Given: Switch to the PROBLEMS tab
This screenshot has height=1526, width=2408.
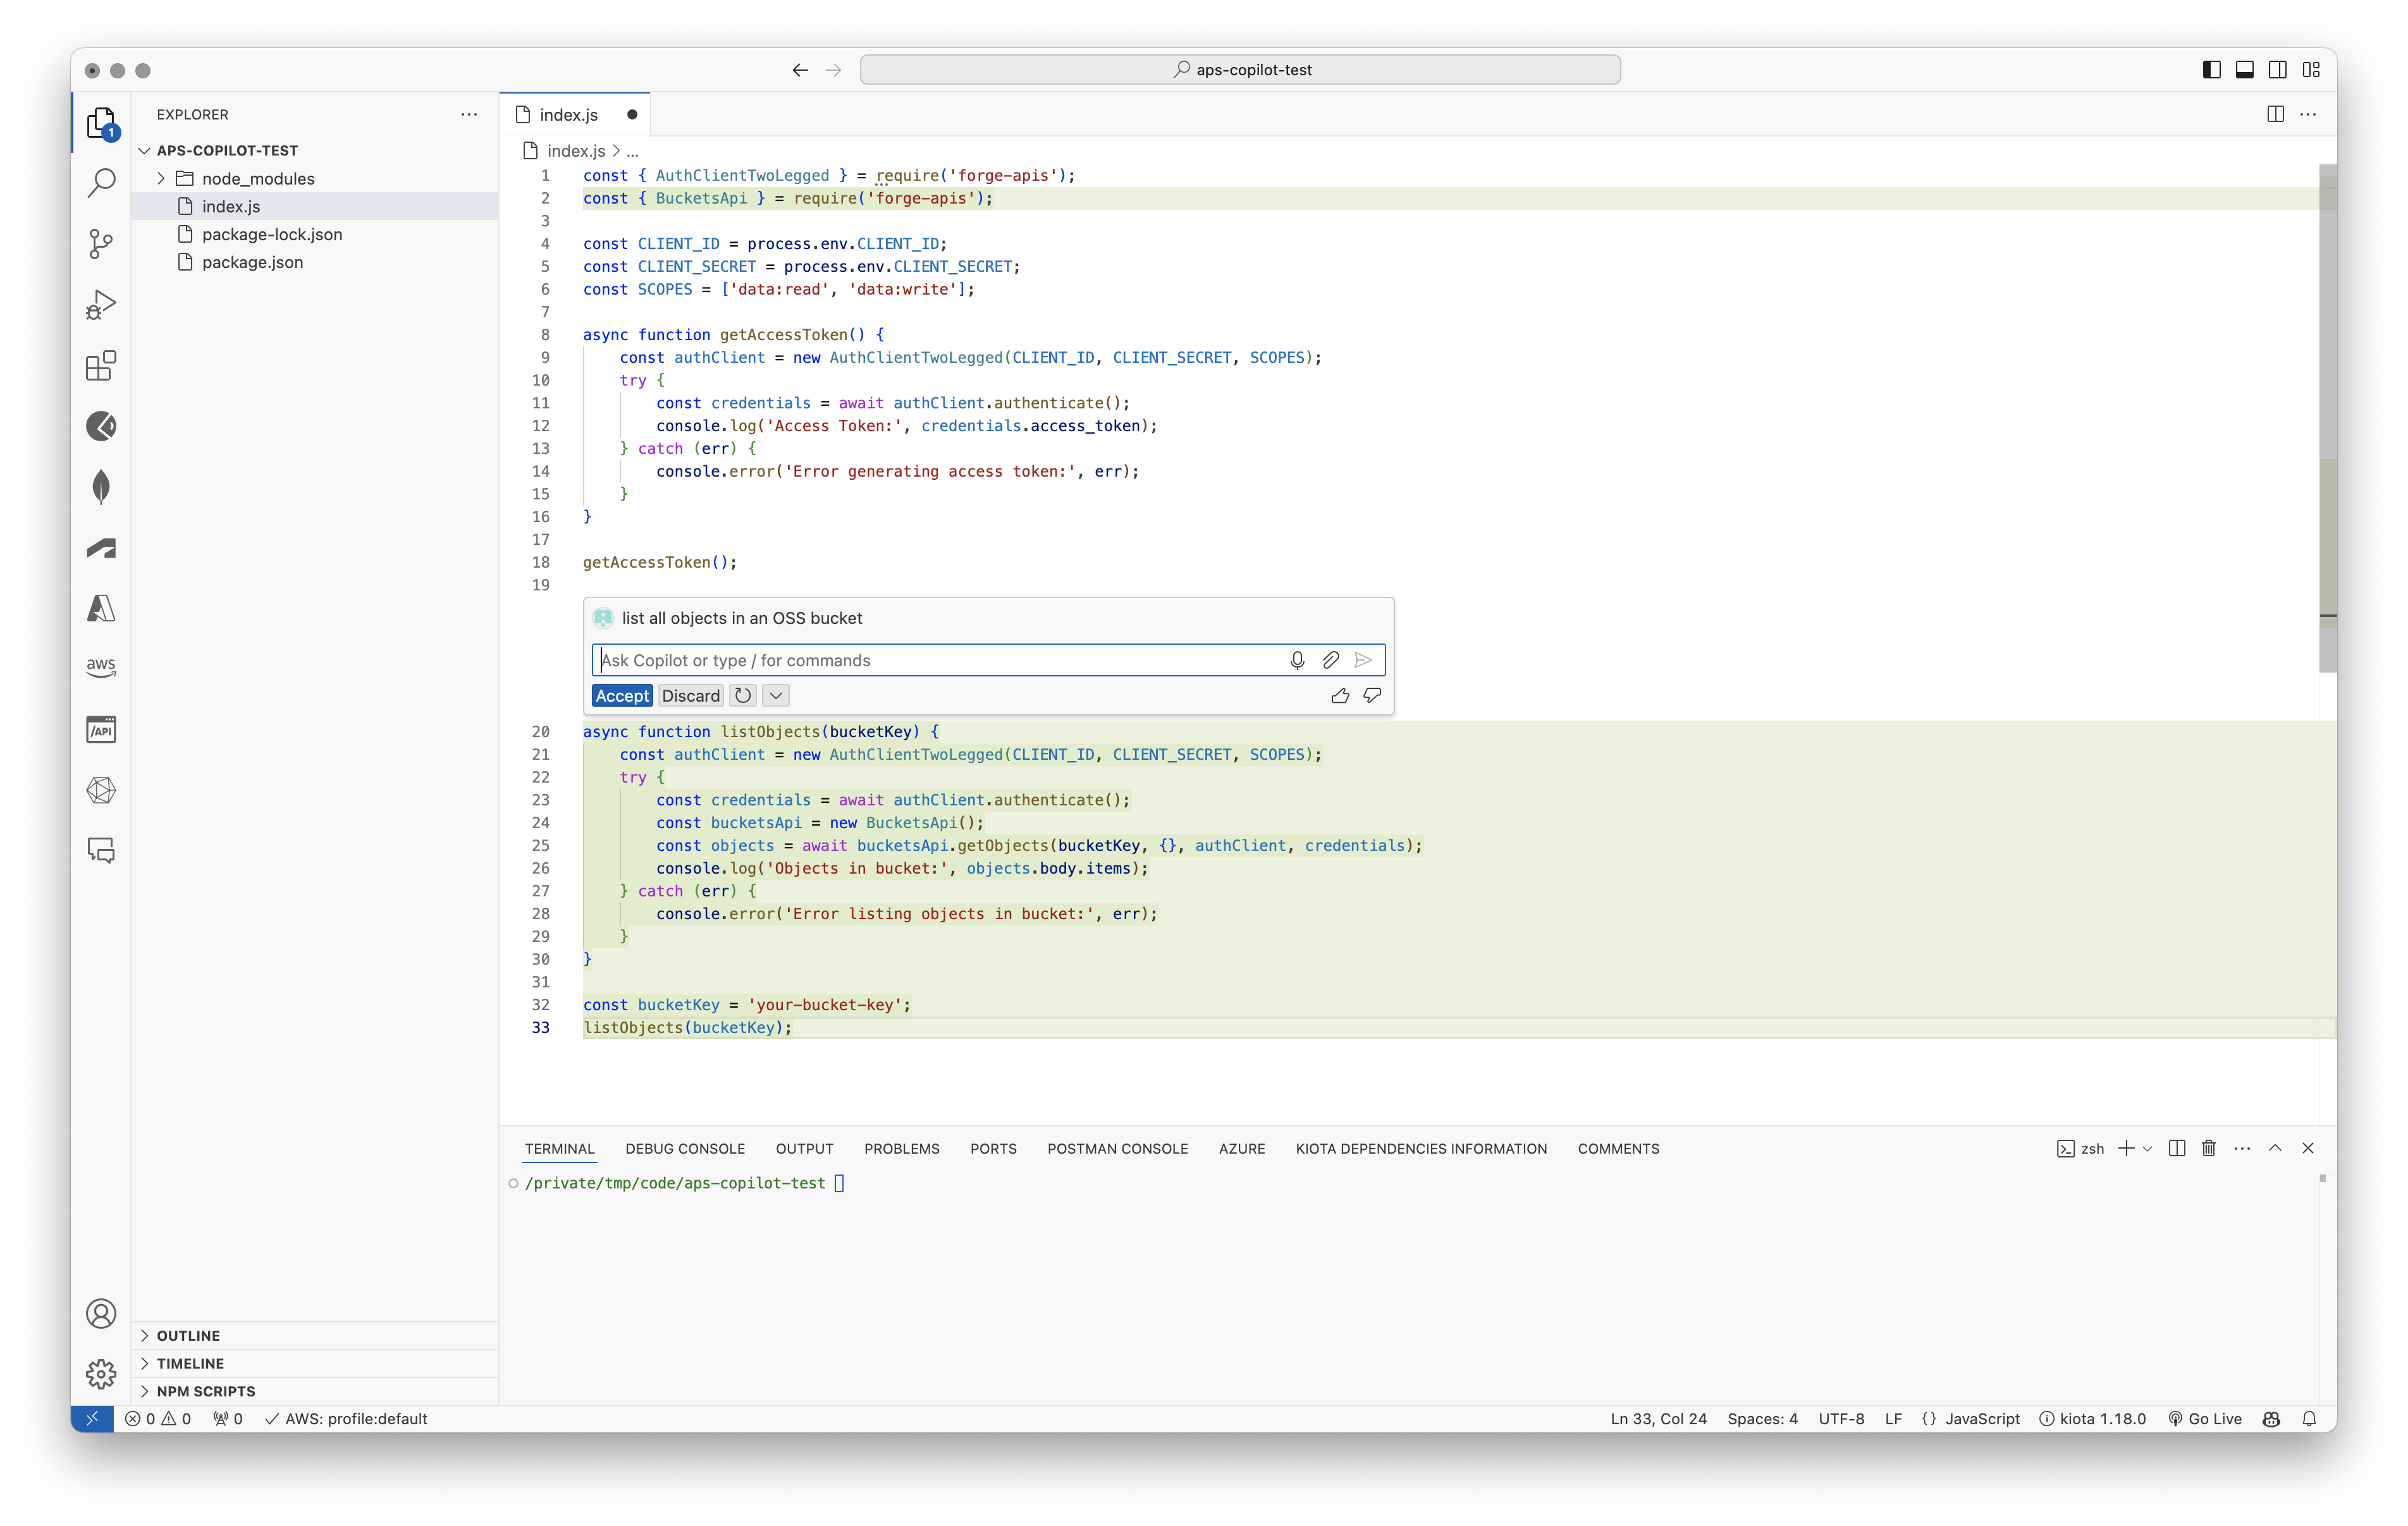Looking at the screenshot, I should tap(901, 1148).
